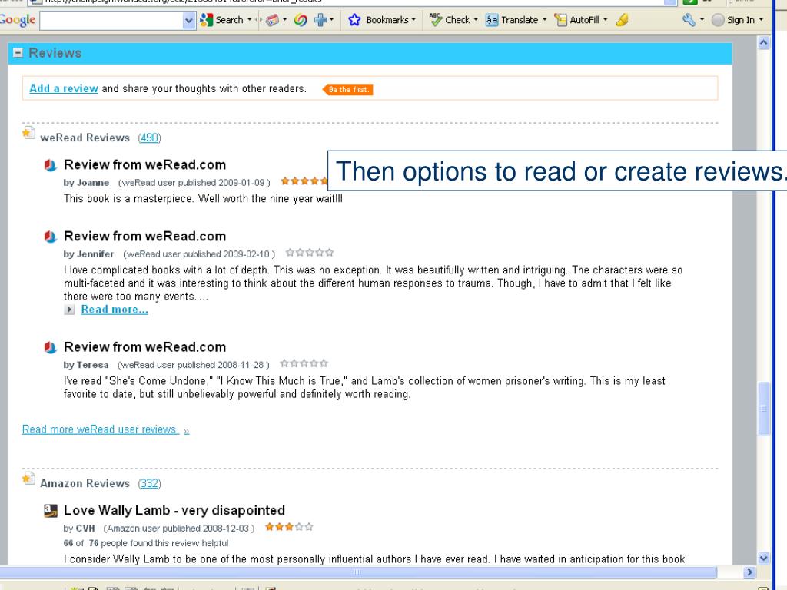Click the Google toolbar Search button

(x=221, y=20)
